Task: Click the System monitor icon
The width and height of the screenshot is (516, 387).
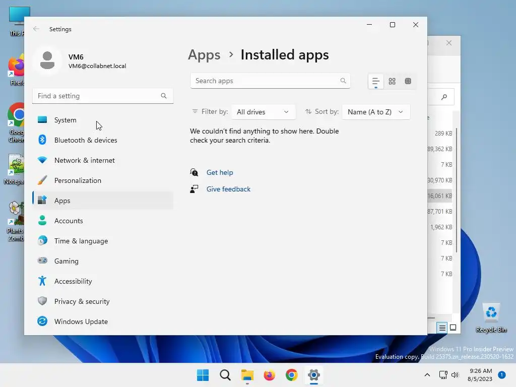Action: 42,120
